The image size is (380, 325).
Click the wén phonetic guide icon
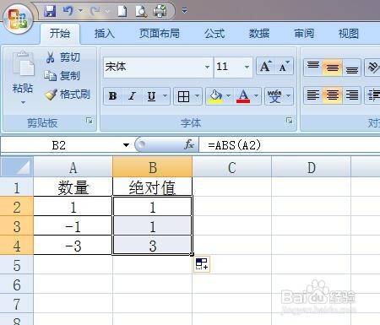tap(274, 96)
